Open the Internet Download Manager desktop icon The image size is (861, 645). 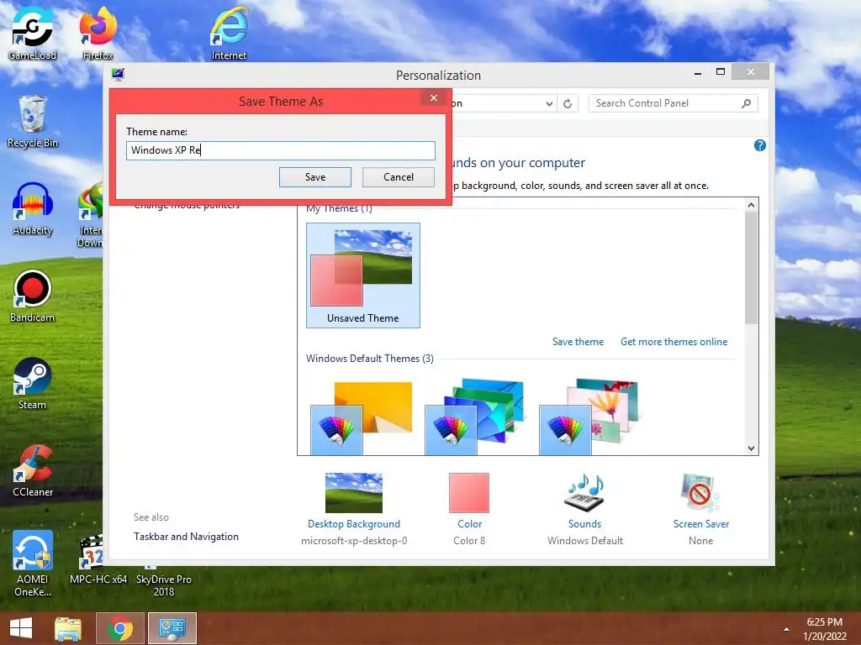(x=90, y=216)
